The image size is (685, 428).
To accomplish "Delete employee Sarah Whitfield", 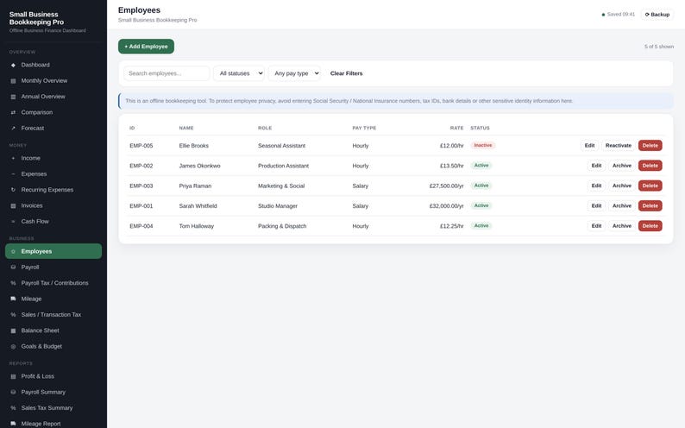I will [x=650, y=205].
